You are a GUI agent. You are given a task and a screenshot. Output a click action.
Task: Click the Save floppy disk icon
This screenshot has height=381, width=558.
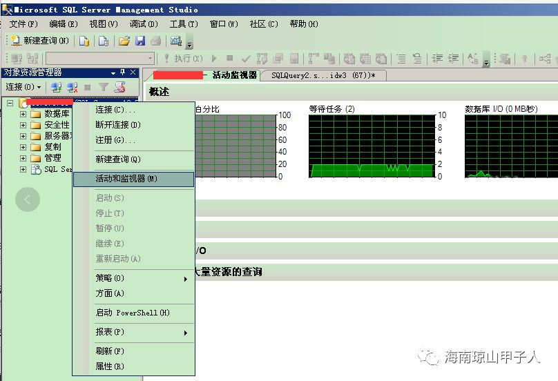(x=140, y=41)
